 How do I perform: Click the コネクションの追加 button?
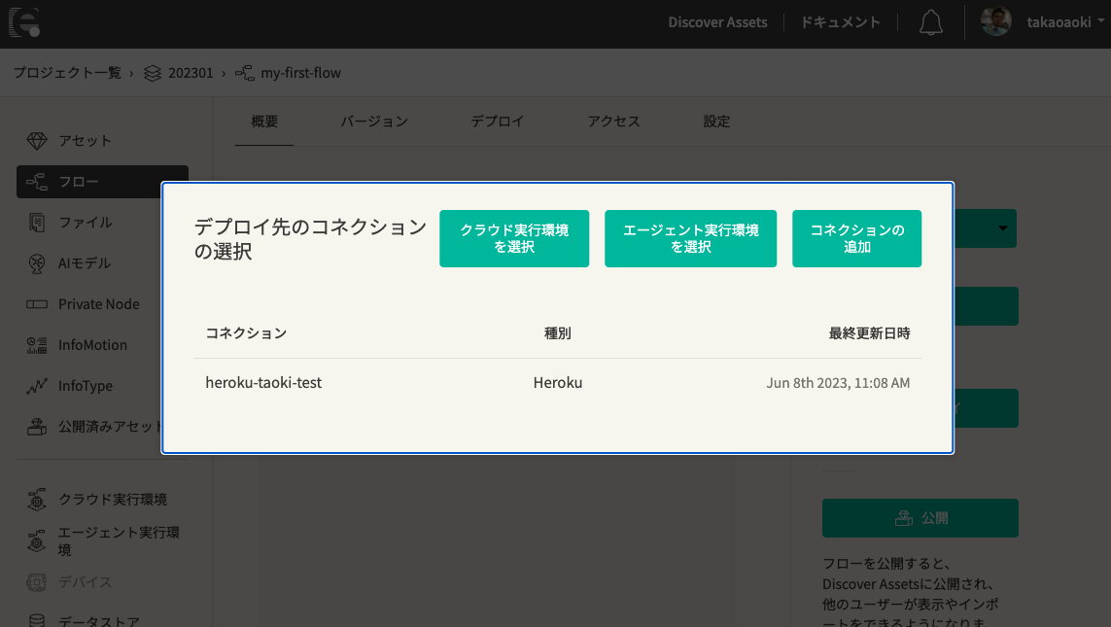(x=856, y=238)
